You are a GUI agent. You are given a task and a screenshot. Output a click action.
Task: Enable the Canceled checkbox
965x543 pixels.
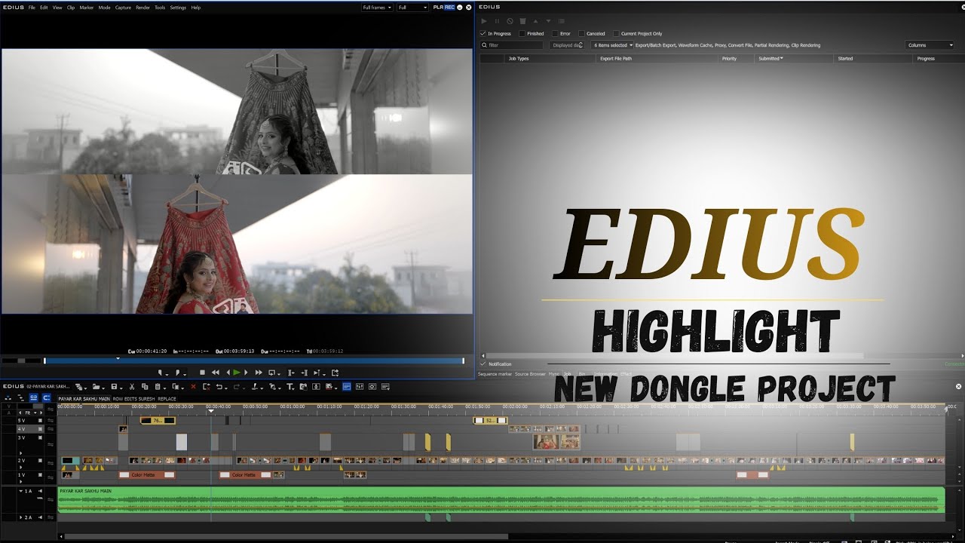pos(581,34)
